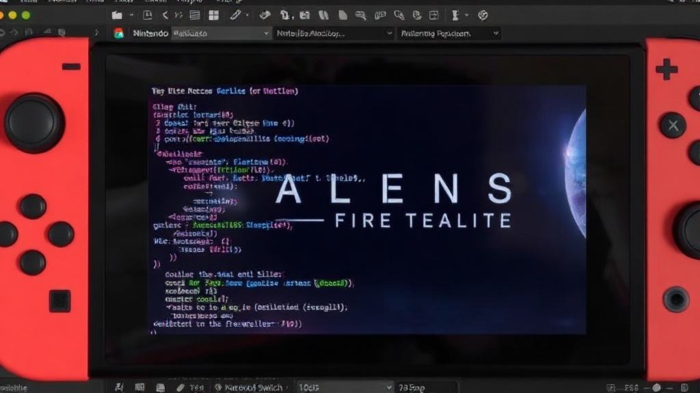Image resolution: width=700 pixels, height=393 pixels.
Task: Open the pencil tool options arrow
Action: (x=247, y=15)
